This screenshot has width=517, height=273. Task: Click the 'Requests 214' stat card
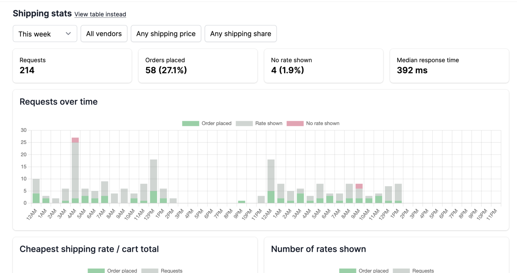tap(72, 66)
